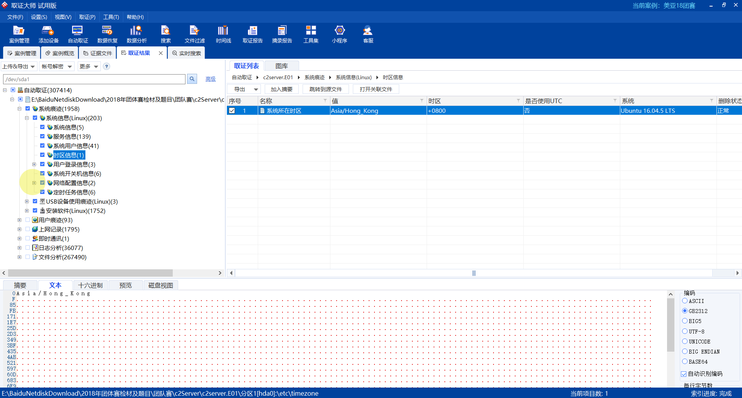Open the 上传&导出 dropdown
The height and width of the screenshot is (398, 742).
coord(19,66)
